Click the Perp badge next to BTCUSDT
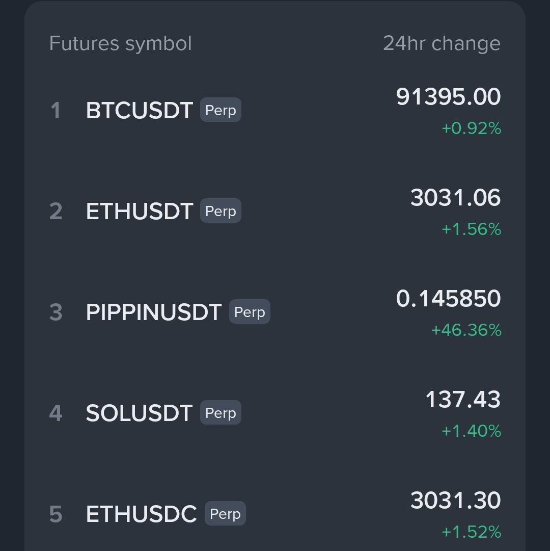Screen dimensions: 550x551 click(x=221, y=111)
